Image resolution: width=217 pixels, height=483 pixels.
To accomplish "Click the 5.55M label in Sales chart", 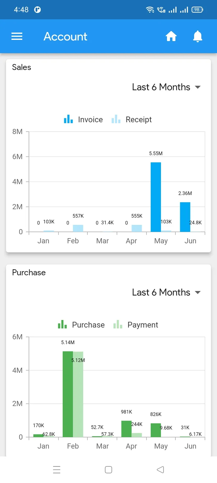I will 156,153.
